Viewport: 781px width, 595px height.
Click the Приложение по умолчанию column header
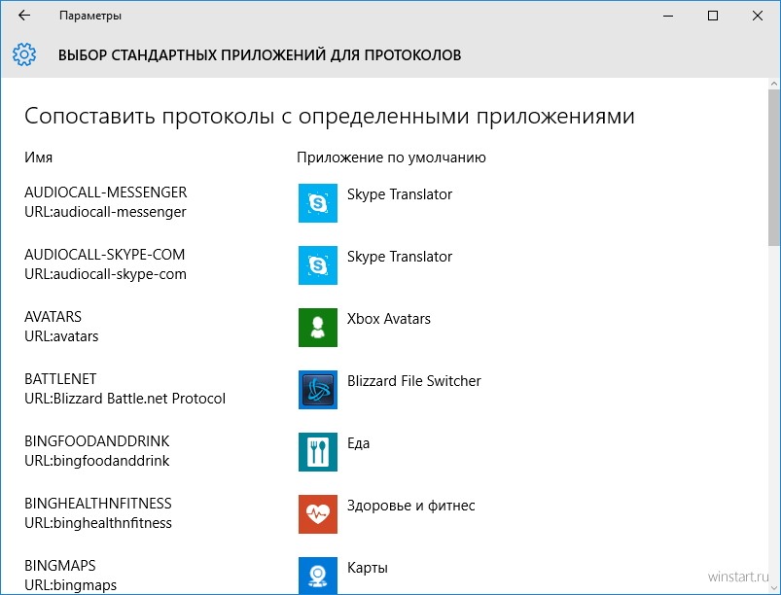(x=391, y=157)
